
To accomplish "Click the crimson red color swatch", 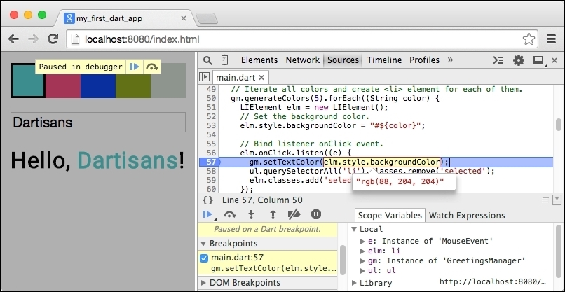I will click(62, 85).
